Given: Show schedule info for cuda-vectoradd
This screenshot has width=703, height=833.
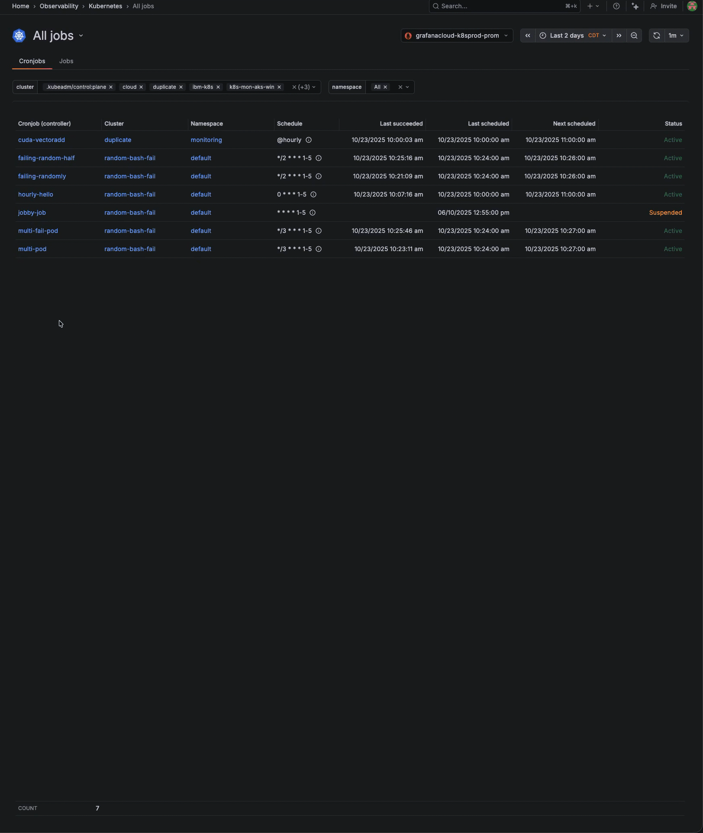Looking at the screenshot, I should coord(309,140).
